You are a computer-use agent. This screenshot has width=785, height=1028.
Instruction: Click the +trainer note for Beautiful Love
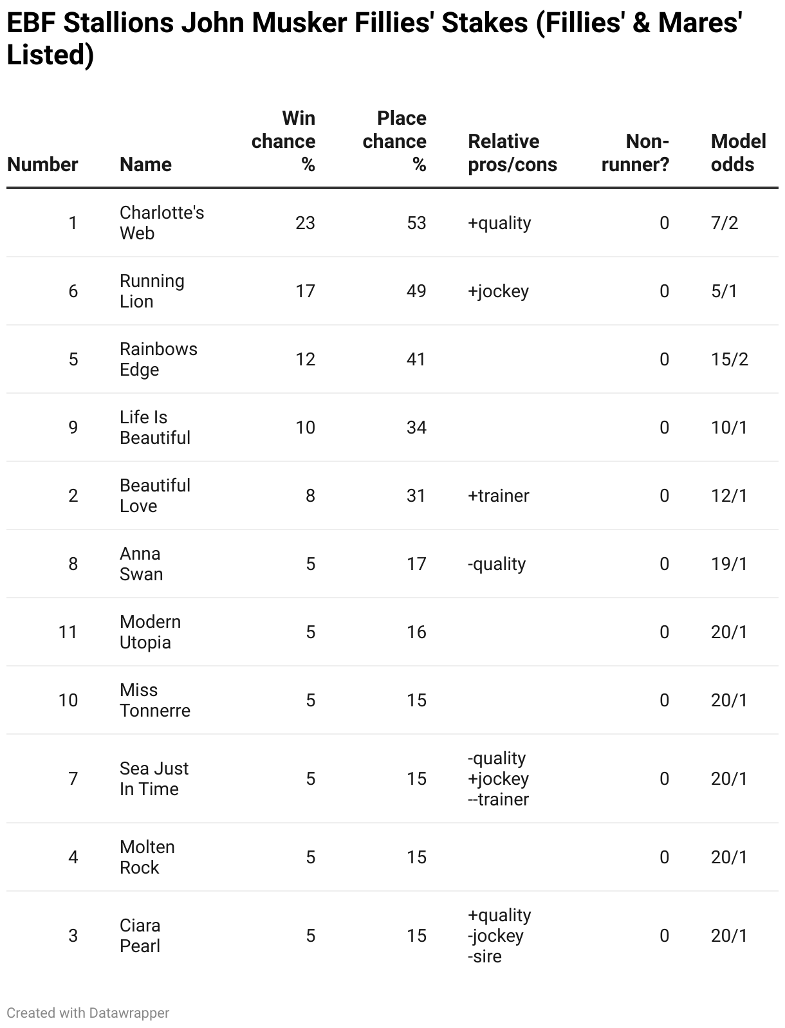pyautogui.click(x=499, y=495)
